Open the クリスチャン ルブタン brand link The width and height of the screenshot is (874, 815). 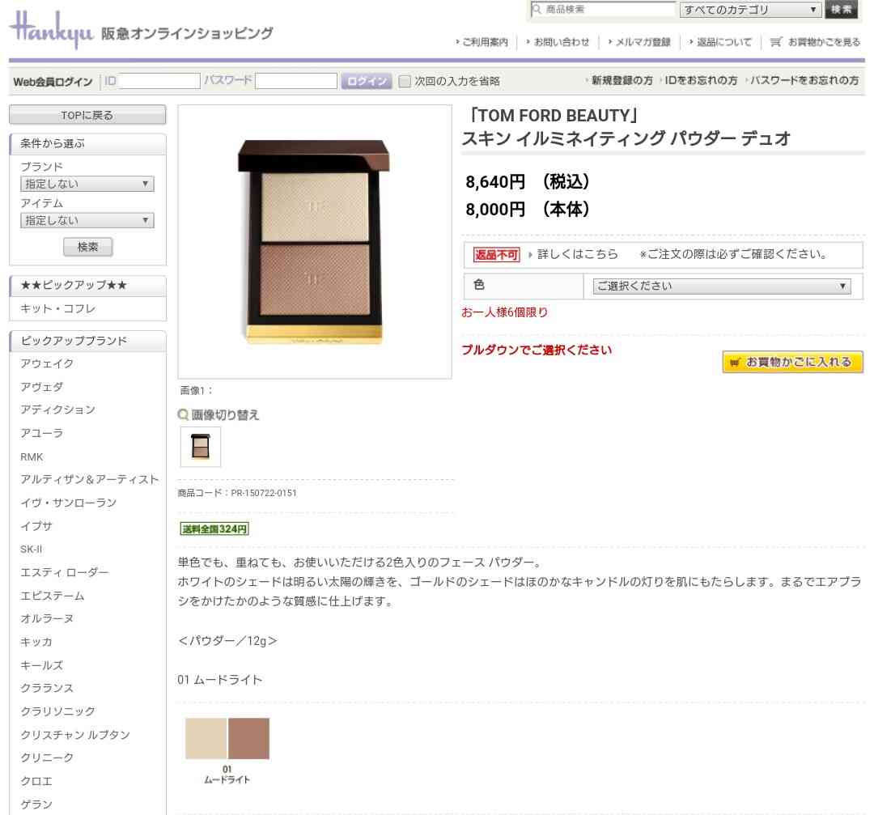click(x=75, y=735)
